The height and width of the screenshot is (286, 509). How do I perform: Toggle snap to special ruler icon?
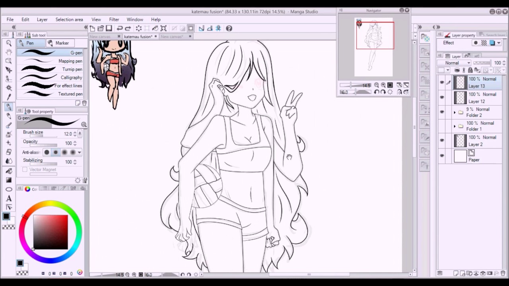tap(210, 28)
